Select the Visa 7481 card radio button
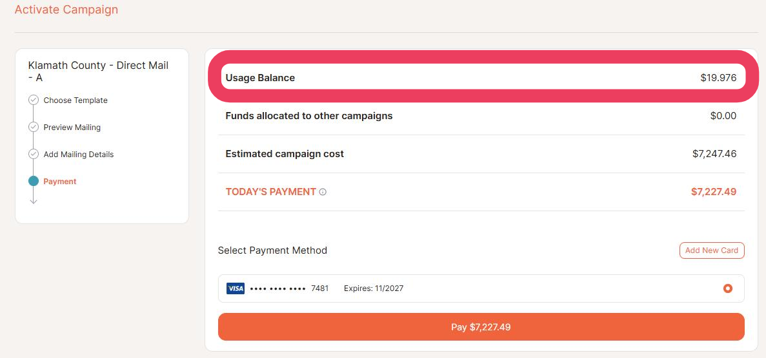Viewport: 766px width, 358px height. tap(728, 288)
